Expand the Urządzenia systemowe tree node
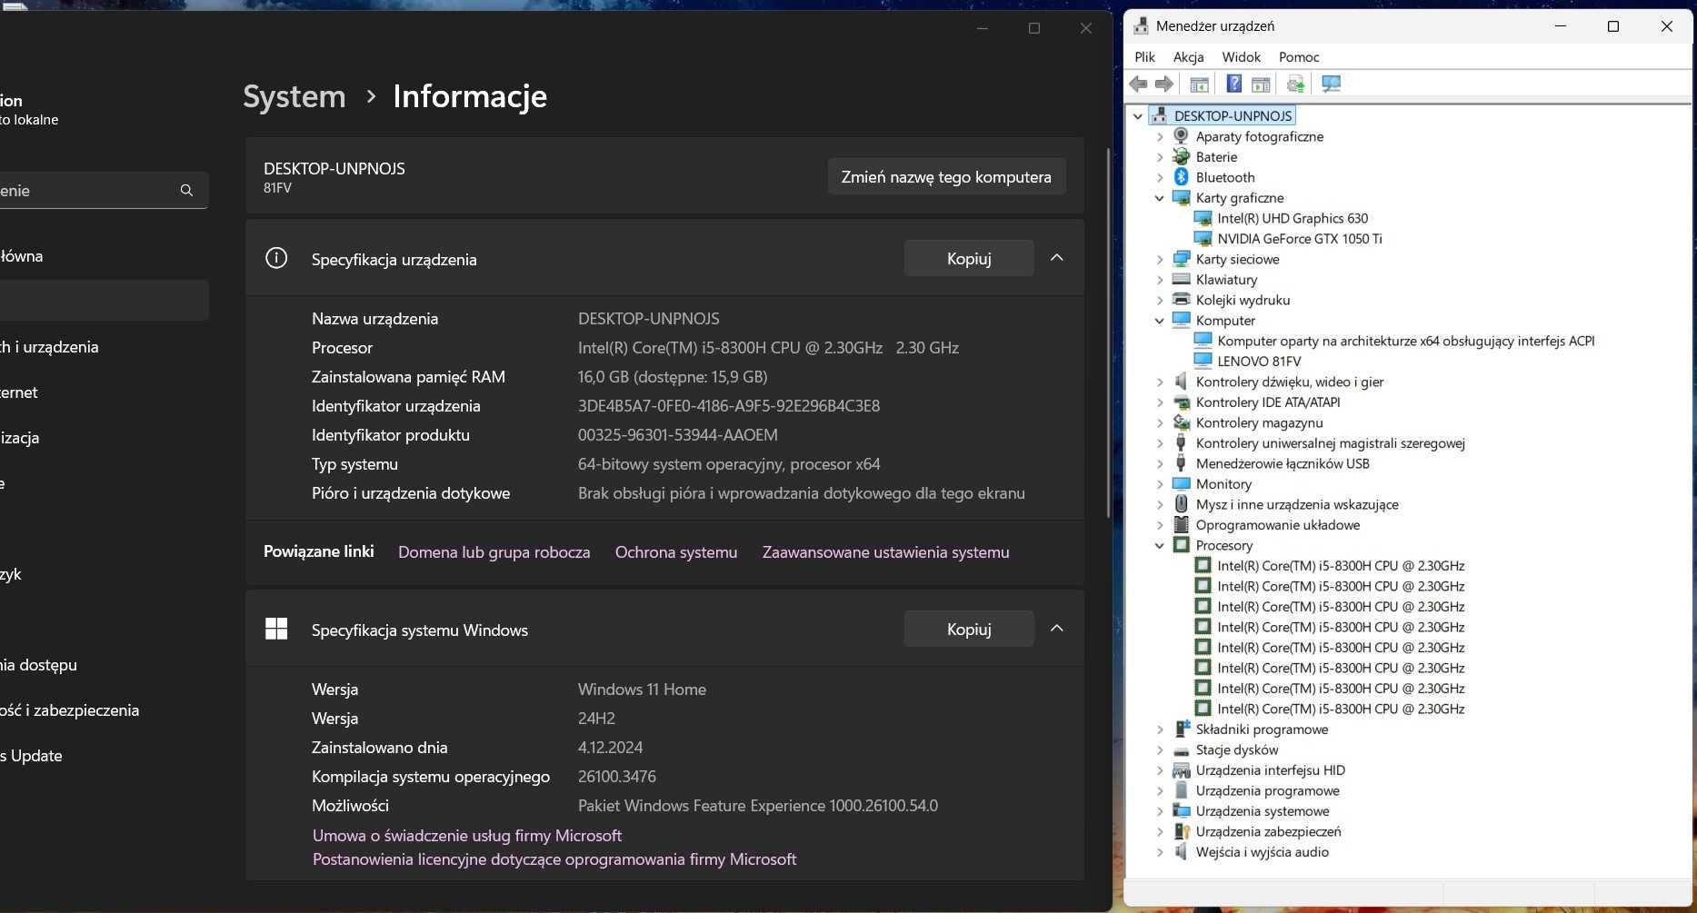 click(x=1159, y=811)
